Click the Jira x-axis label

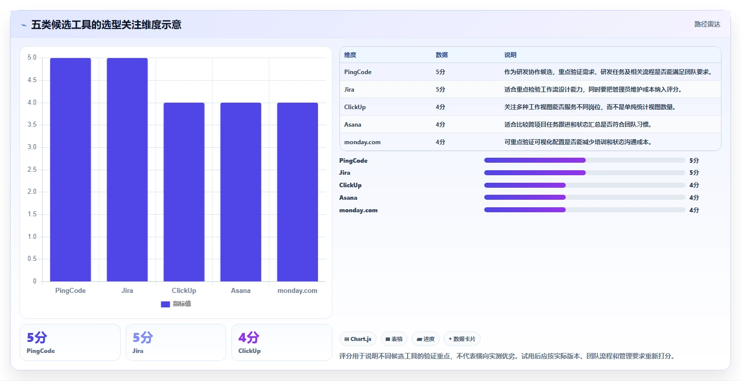tap(127, 290)
